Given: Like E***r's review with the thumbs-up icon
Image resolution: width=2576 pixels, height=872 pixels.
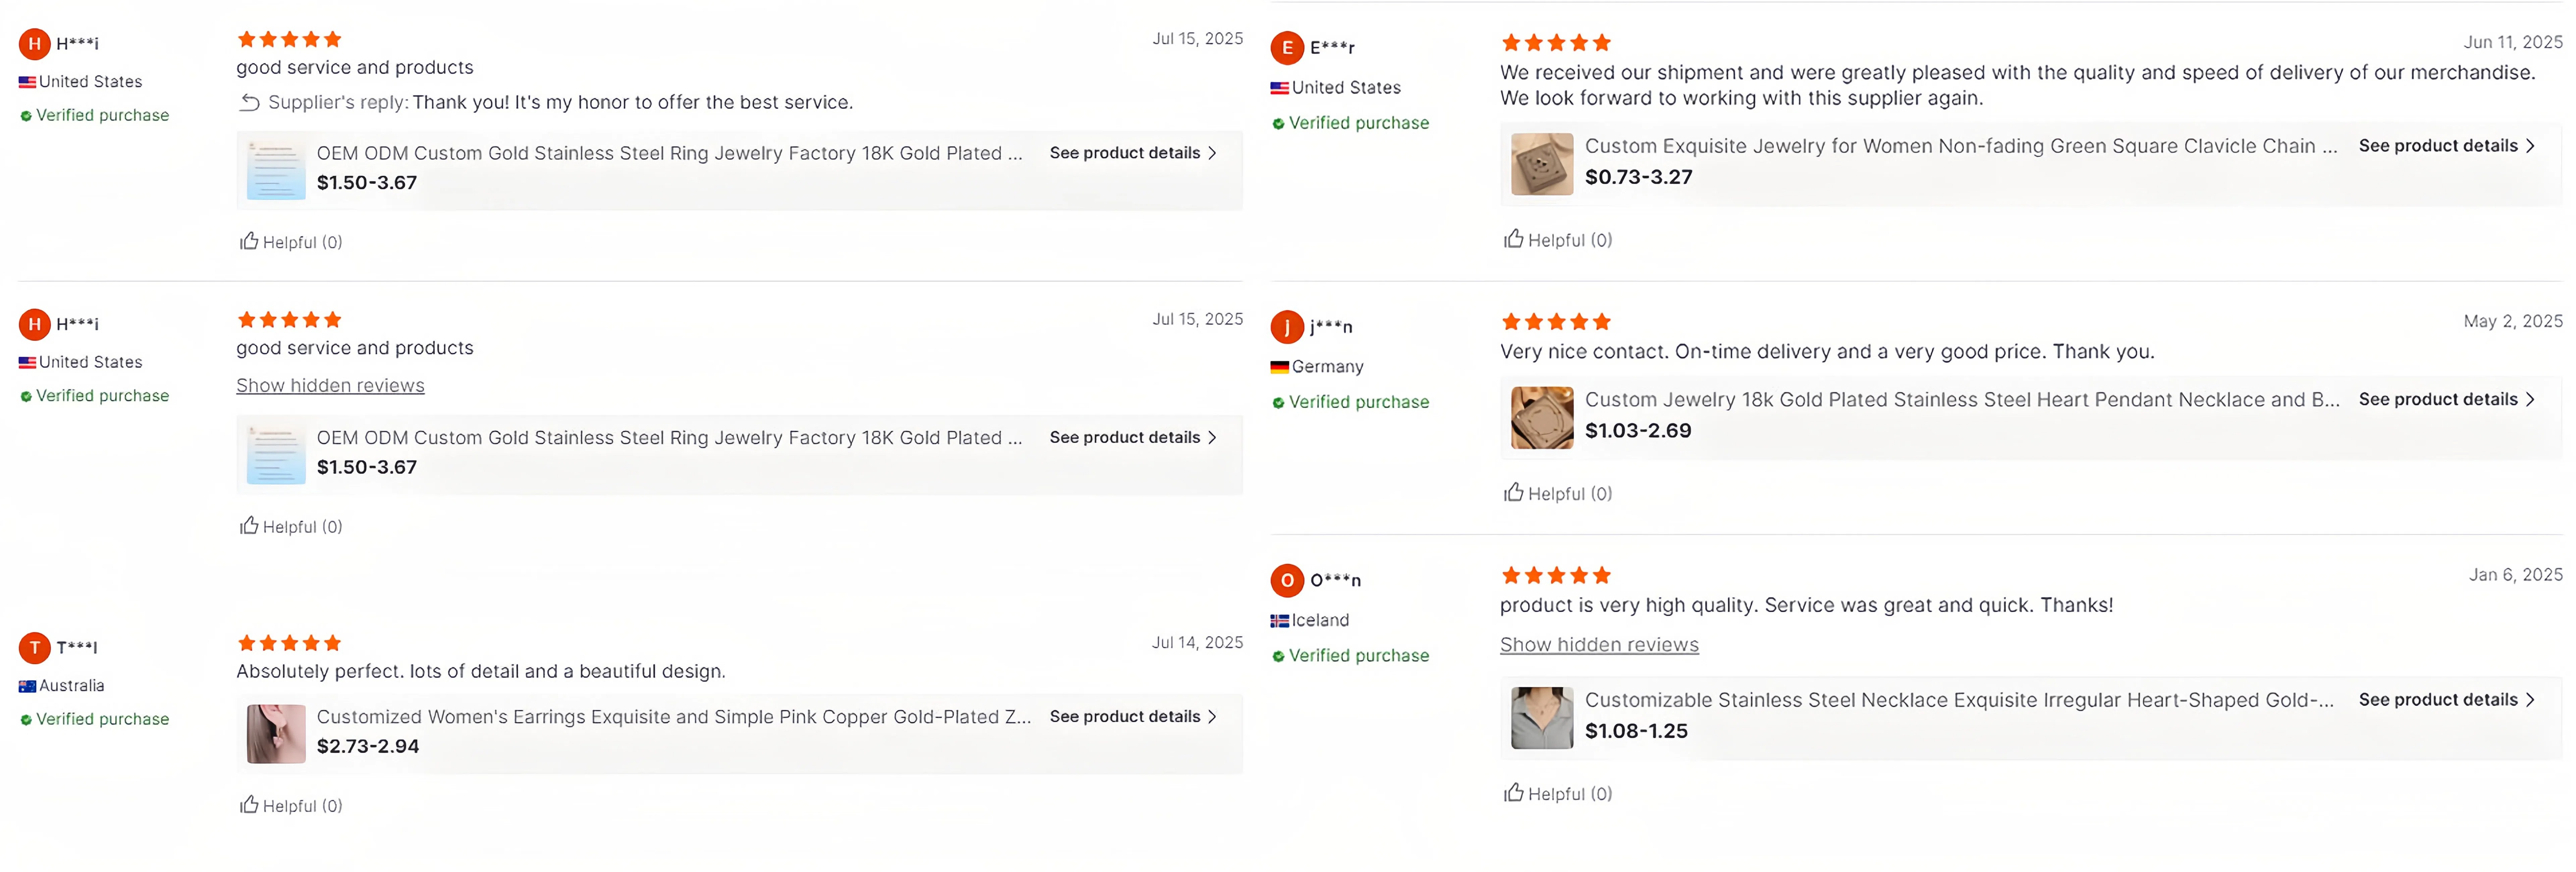Looking at the screenshot, I should pyautogui.click(x=1514, y=239).
